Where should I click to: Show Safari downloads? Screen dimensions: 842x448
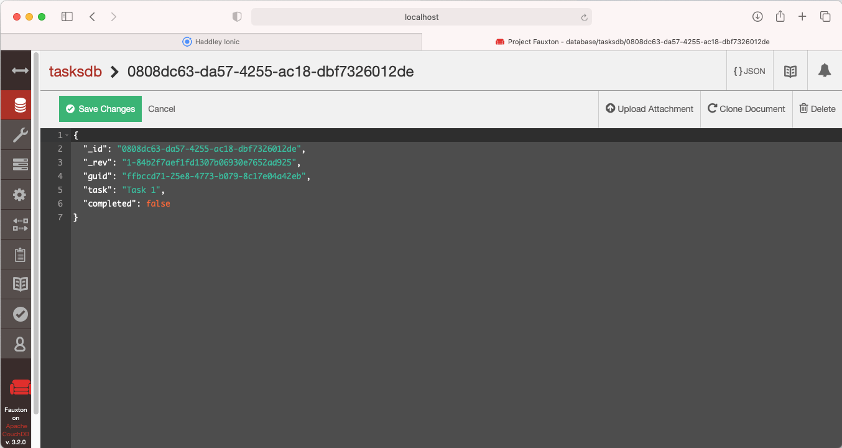tap(757, 17)
